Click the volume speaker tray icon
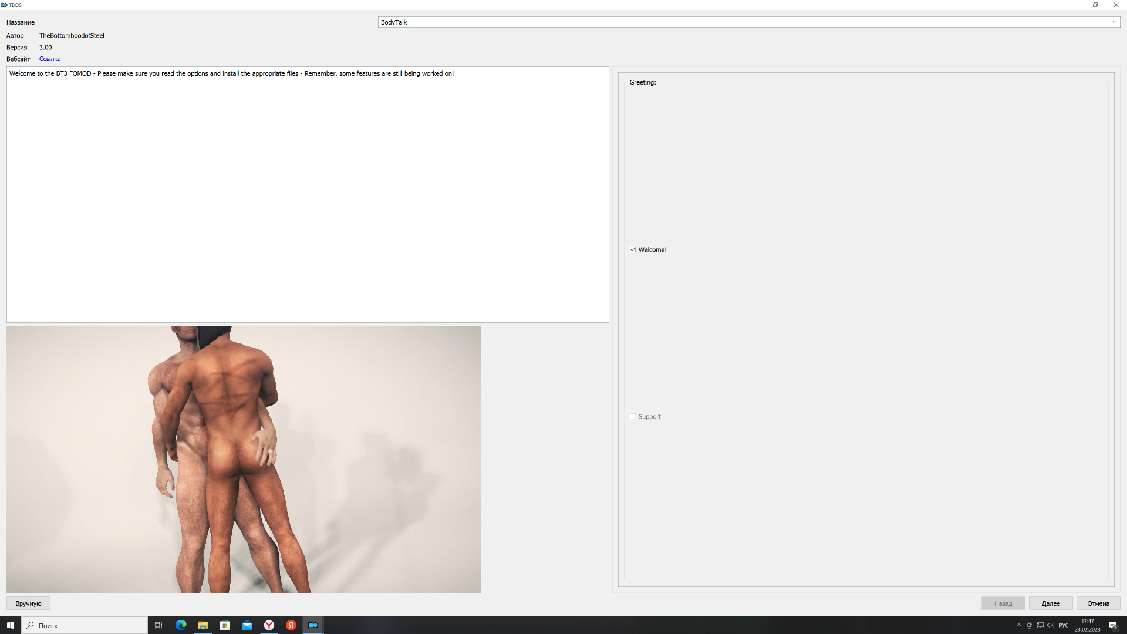This screenshot has height=634, width=1127. click(1050, 625)
